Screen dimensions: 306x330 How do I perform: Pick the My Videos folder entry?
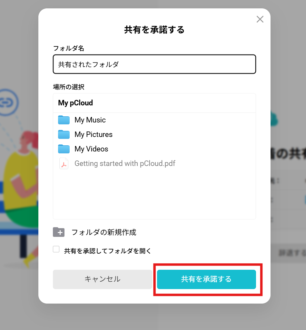coord(91,149)
